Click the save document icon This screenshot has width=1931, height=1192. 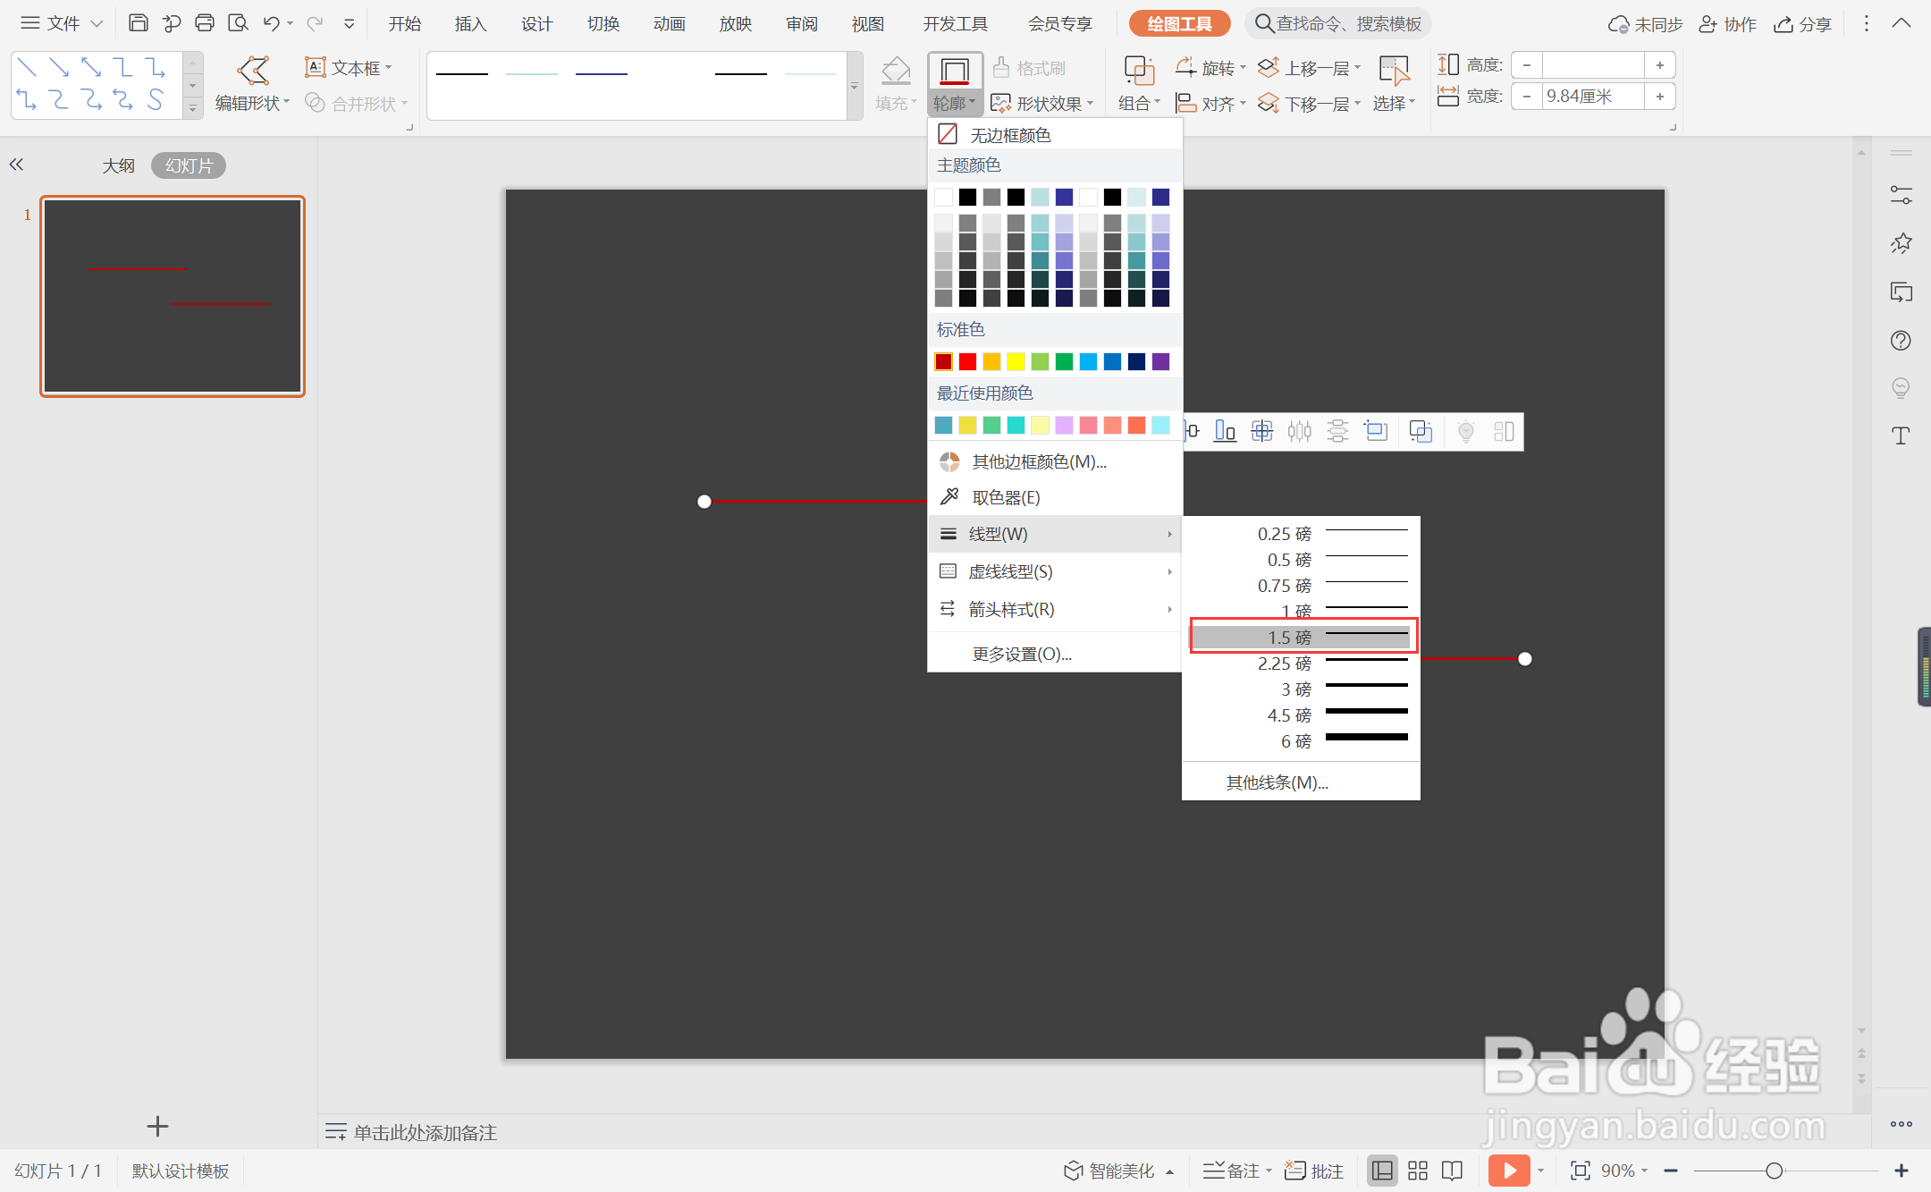coord(138,23)
